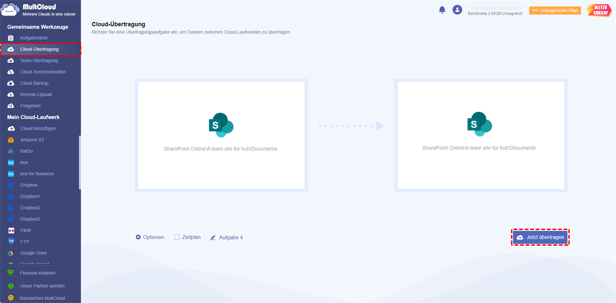The image size is (616, 303).
Task: Click the Aufgabenliste clipboard icon
Action: (11, 38)
